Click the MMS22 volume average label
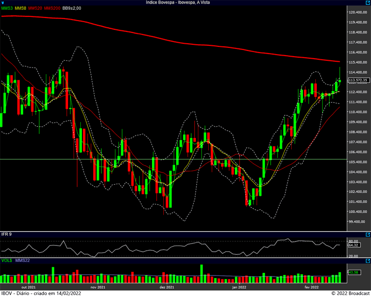 click(x=23, y=260)
